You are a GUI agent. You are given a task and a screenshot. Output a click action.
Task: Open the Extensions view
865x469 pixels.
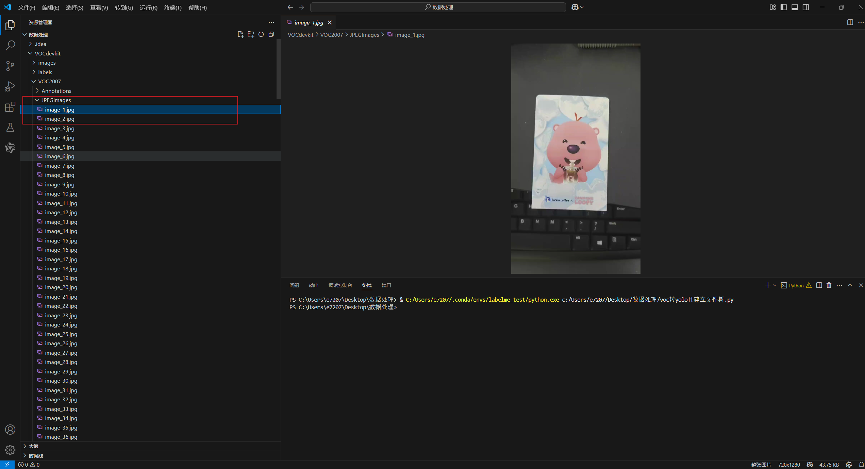10,107
